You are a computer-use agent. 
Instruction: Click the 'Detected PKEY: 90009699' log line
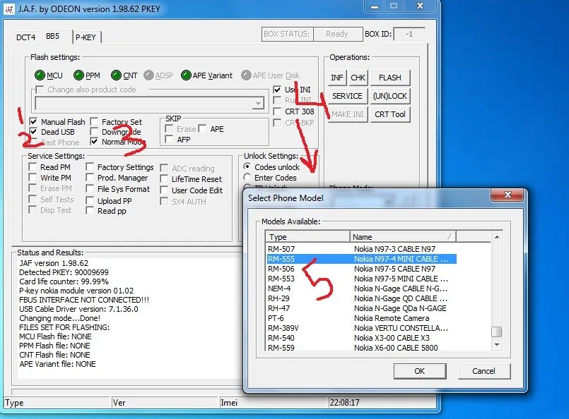(x=64, y=272)
